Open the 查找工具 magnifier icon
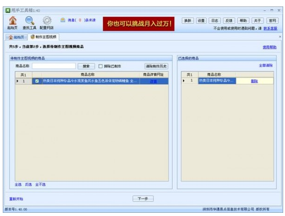 coord(29,23)
